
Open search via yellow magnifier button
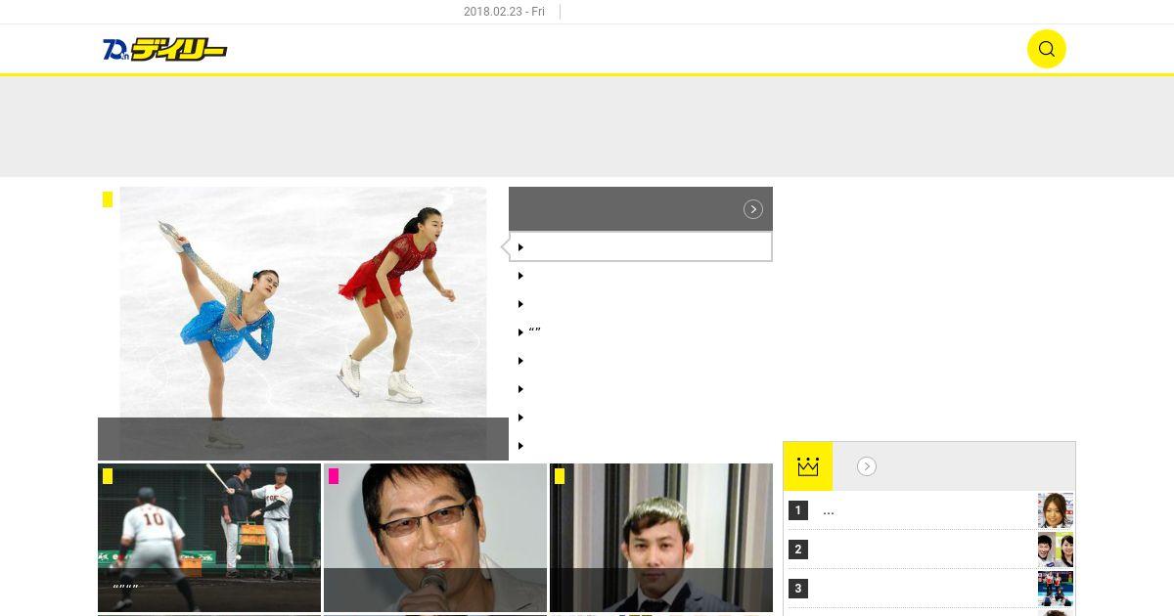[1046, 49]
